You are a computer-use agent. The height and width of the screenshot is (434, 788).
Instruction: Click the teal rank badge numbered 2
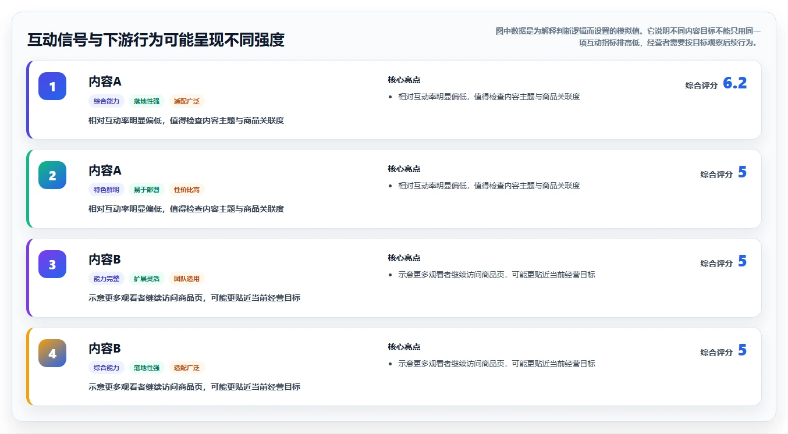(52, 175)
